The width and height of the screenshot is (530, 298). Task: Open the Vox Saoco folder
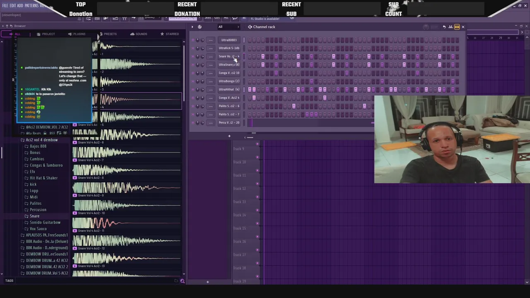38,229
